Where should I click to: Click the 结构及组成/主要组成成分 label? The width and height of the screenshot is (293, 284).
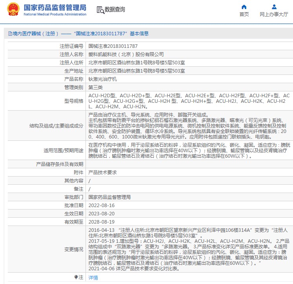click(x=56, y=126)
